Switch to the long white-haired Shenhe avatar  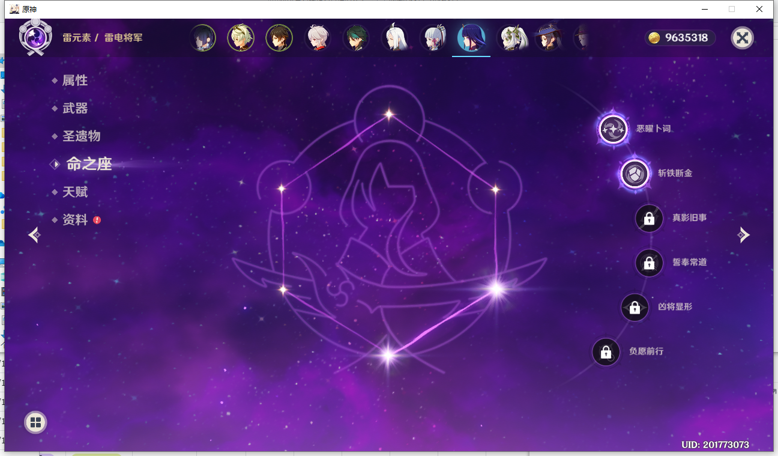click(x=394, y=38)
